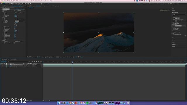Open the Active Camera view dropdown
The height and width of the screenshot is (105, 187).
(63, 57)
